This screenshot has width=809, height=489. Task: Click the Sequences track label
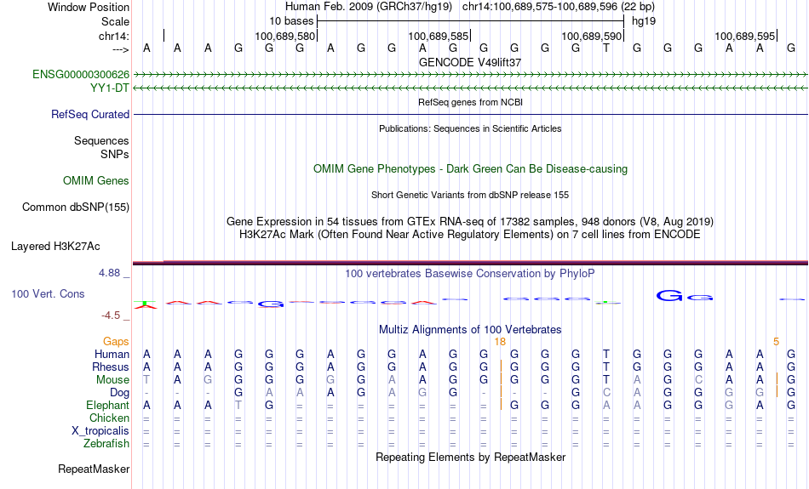[101, 140]
